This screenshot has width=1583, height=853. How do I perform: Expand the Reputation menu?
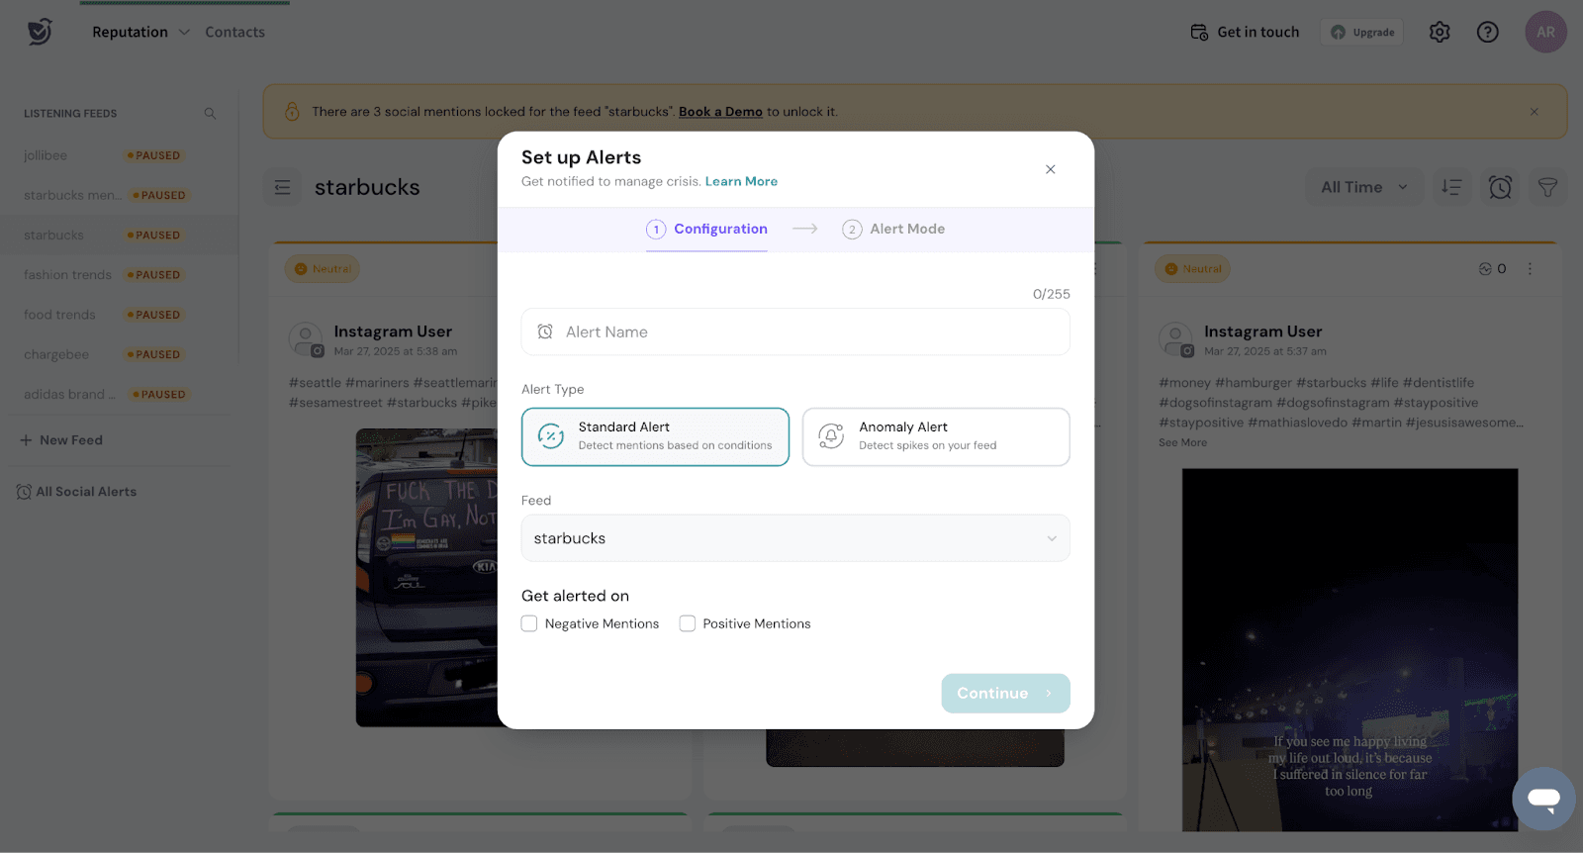[140, 33]
